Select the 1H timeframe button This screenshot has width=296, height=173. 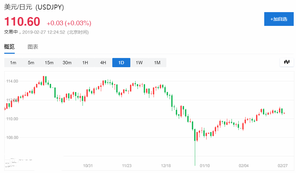pyautogui.click(x=85, y=63)
